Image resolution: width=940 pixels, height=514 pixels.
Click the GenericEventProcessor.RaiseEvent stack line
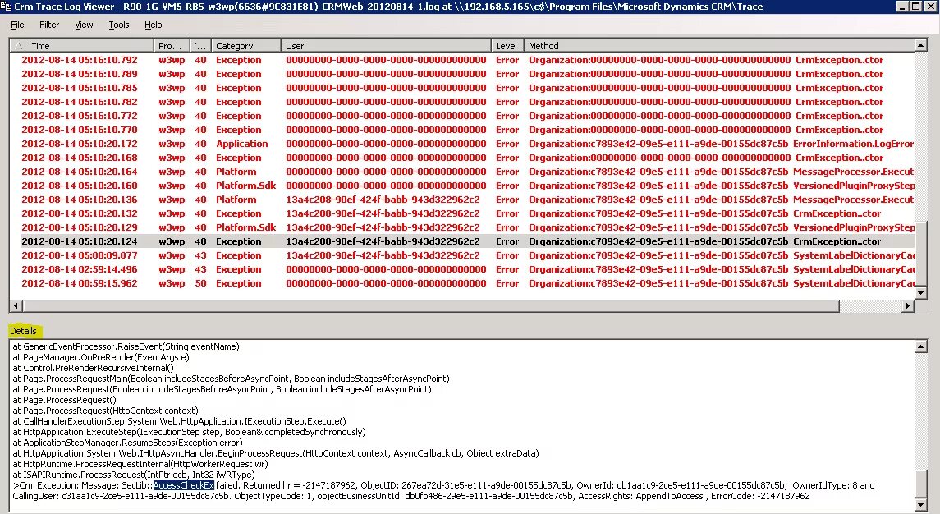point(126,346)
